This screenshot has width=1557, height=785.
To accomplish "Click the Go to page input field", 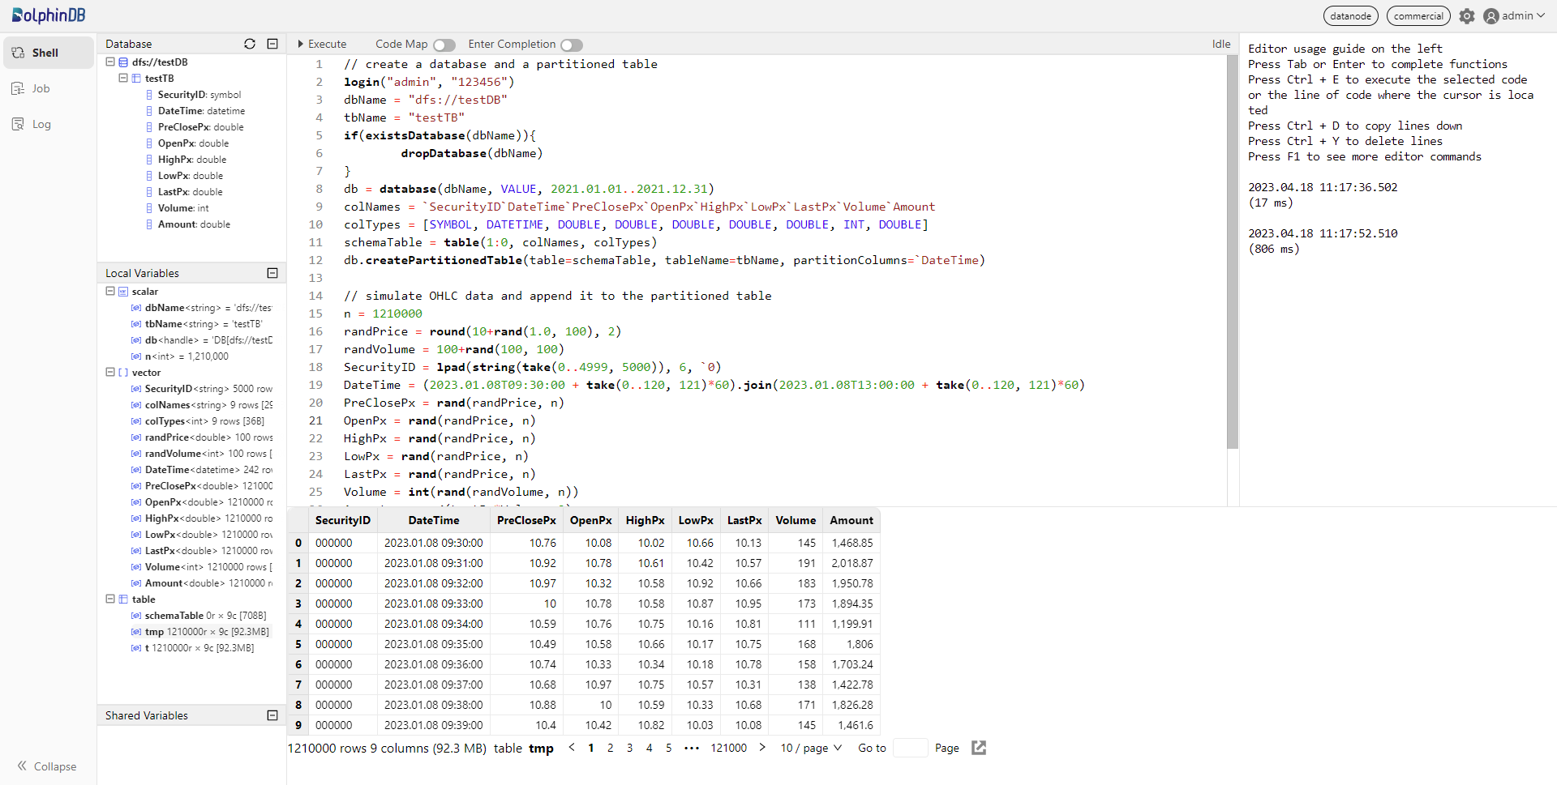I will click(x=910, y=748).
